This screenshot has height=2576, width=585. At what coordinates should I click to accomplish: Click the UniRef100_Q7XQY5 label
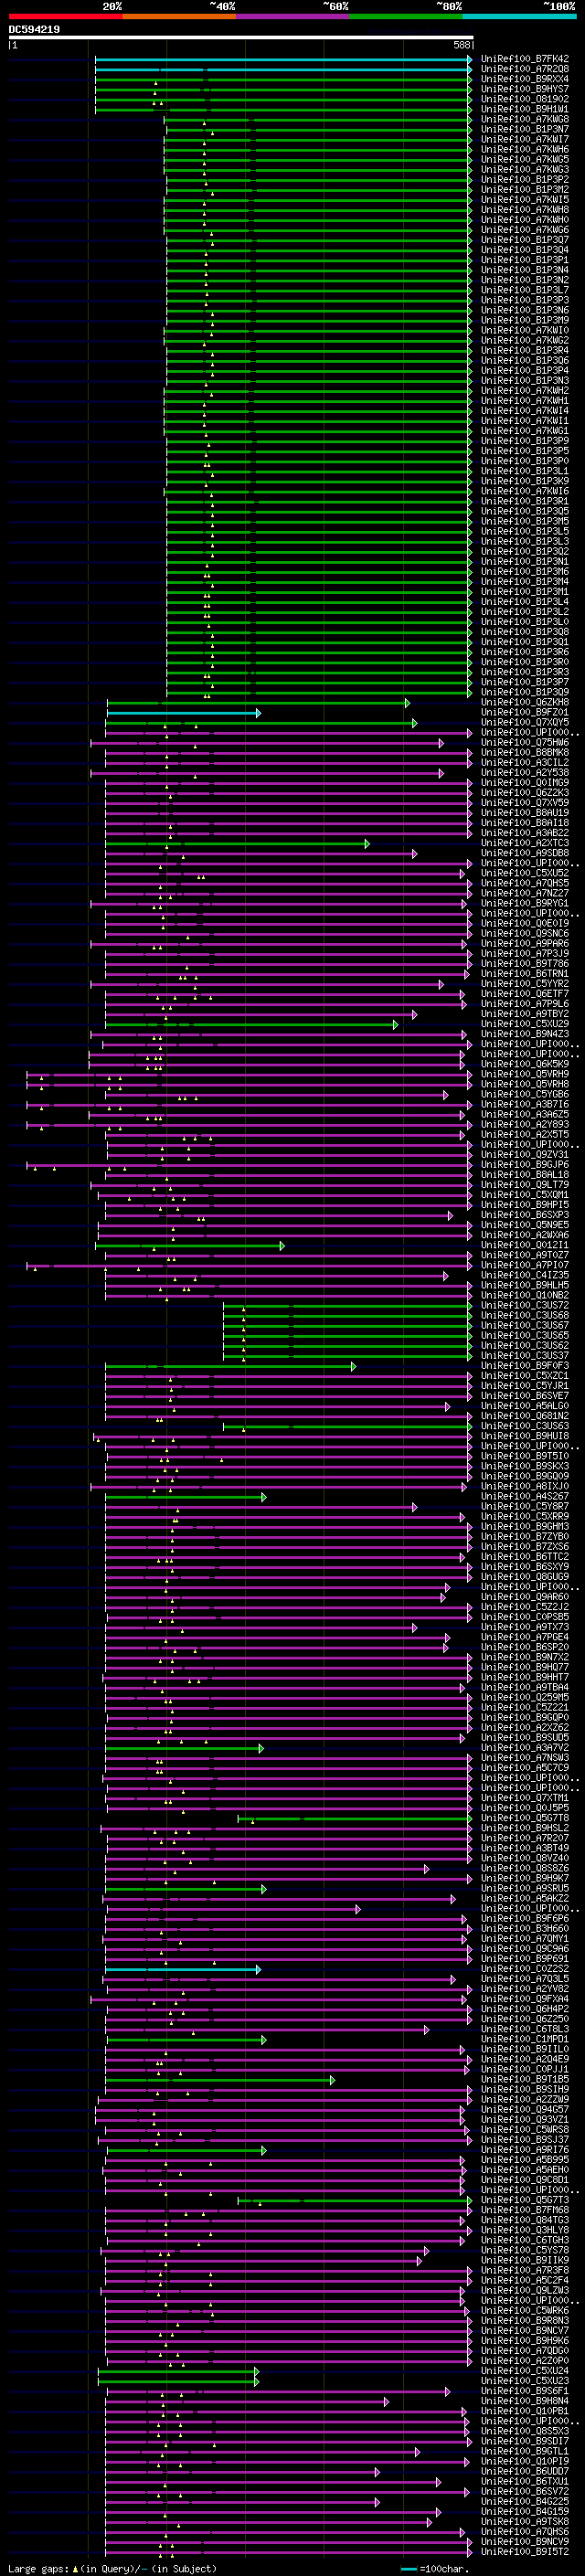pyautogui.click(x=525, y=723)
